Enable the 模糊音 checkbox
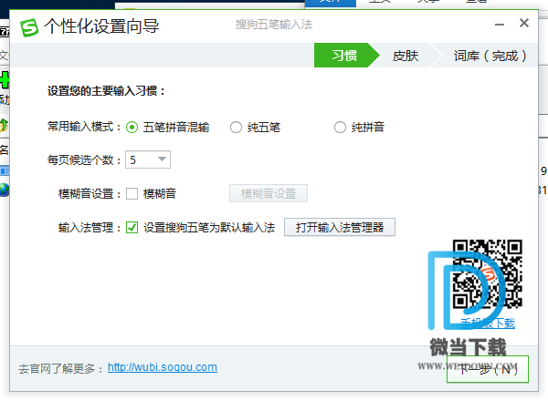Viewport: 548px width, 401px height. [132, 193]
